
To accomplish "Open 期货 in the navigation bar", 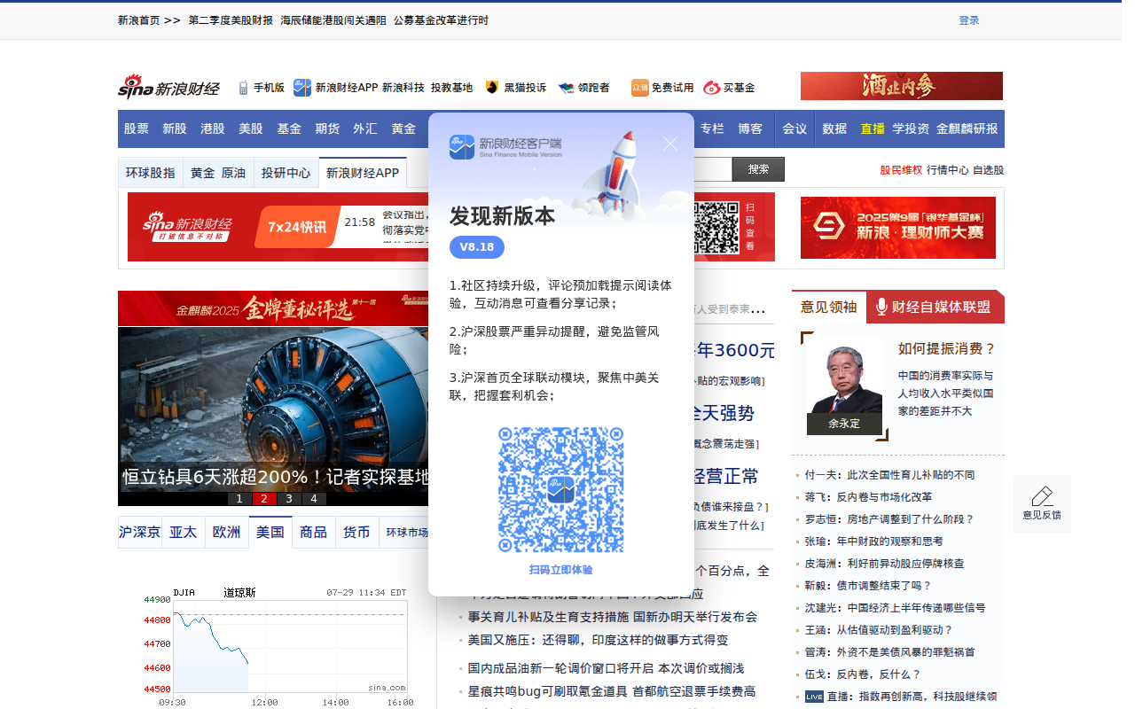I will click(x=327, y=129).
